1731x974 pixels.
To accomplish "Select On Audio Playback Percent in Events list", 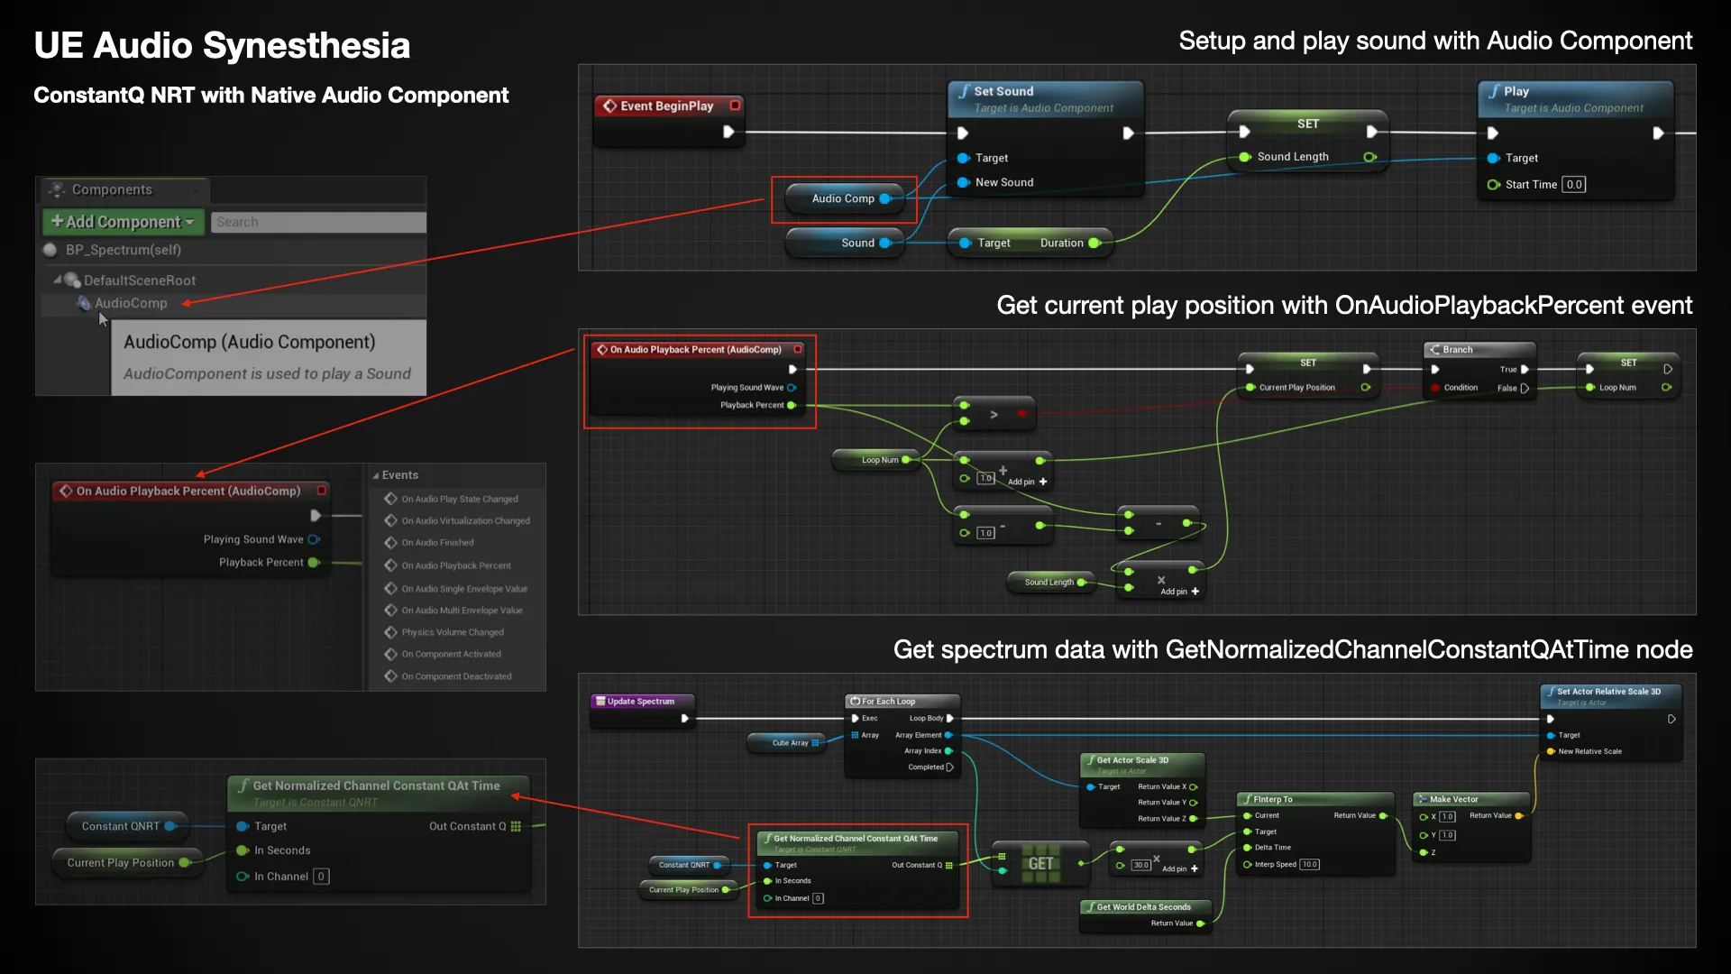I will 456,565.
